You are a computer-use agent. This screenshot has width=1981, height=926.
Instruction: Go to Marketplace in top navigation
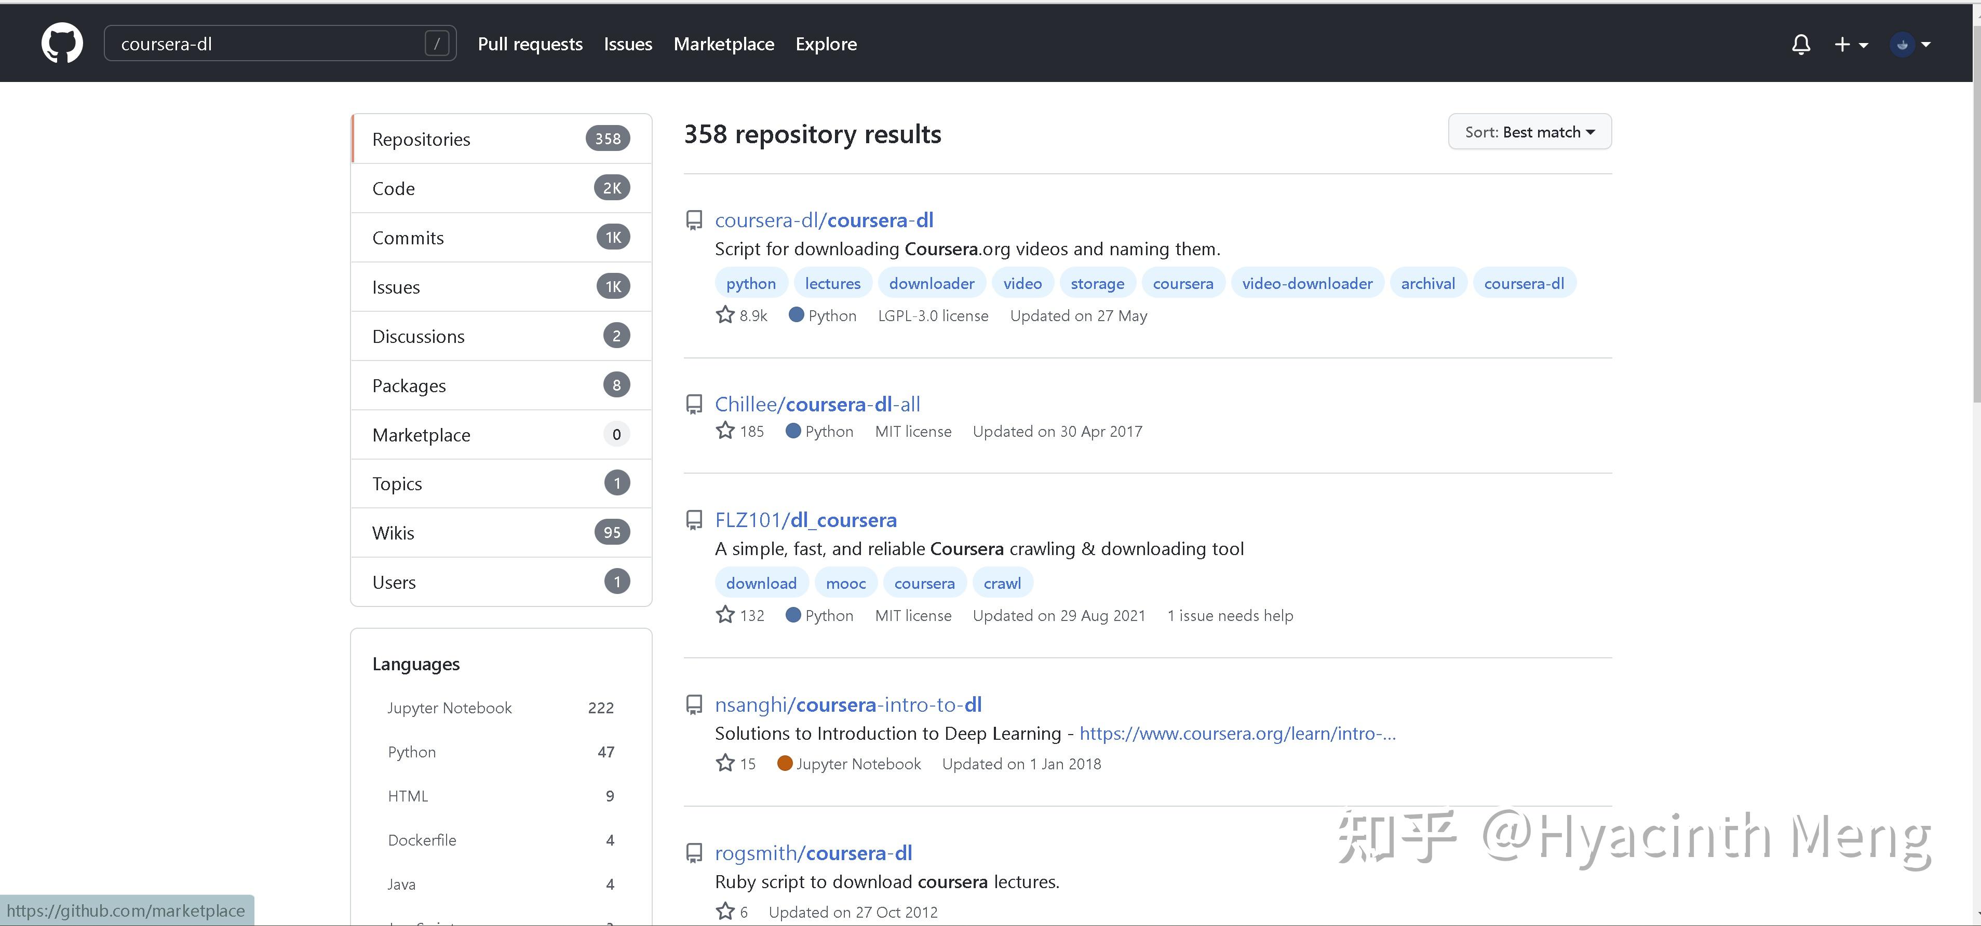click(724, 44)
